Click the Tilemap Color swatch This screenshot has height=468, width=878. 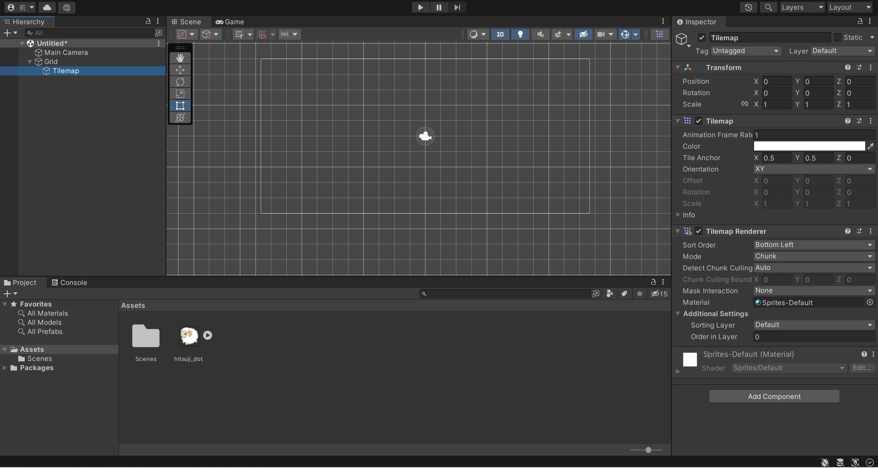point(809,146)
